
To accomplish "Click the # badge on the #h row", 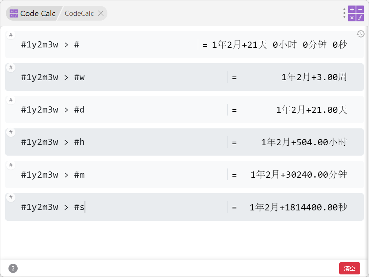I will click(11, 132).
